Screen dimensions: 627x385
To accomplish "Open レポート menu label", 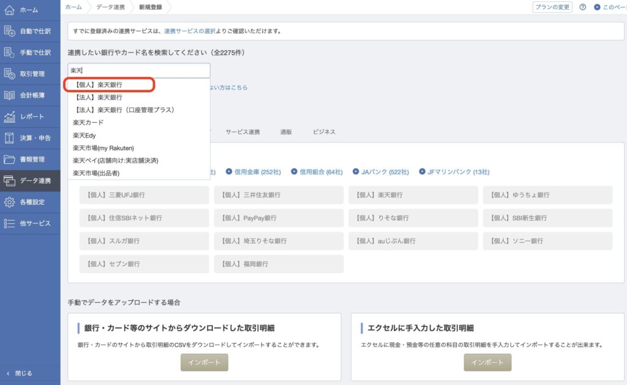I will coord(32,117).
